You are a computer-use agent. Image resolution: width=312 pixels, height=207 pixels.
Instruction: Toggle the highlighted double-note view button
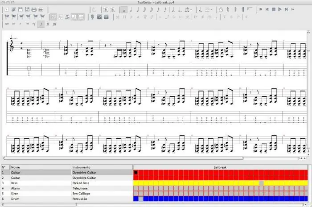[x=81, y=17]
